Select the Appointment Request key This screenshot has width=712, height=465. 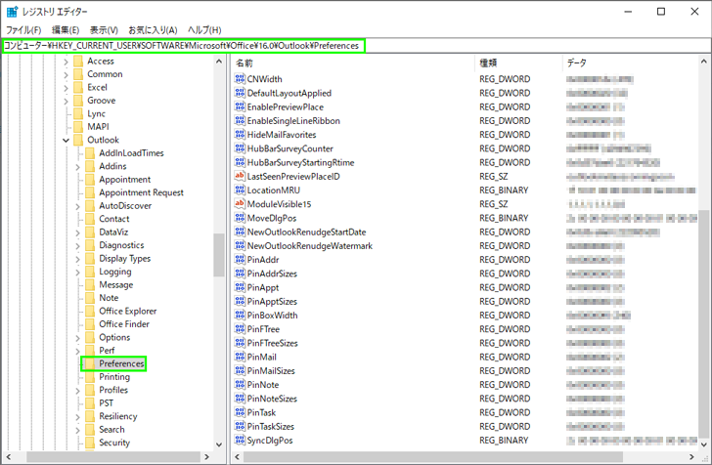tap(141, 192)
